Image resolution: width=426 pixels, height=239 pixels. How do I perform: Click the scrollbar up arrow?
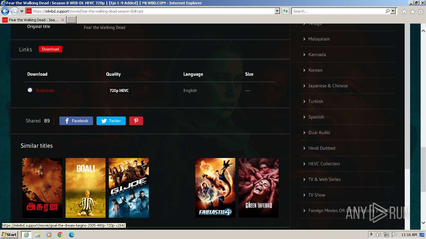pos(423,31)
